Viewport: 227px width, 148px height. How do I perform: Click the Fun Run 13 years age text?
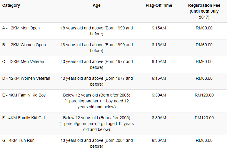point(96,143)
